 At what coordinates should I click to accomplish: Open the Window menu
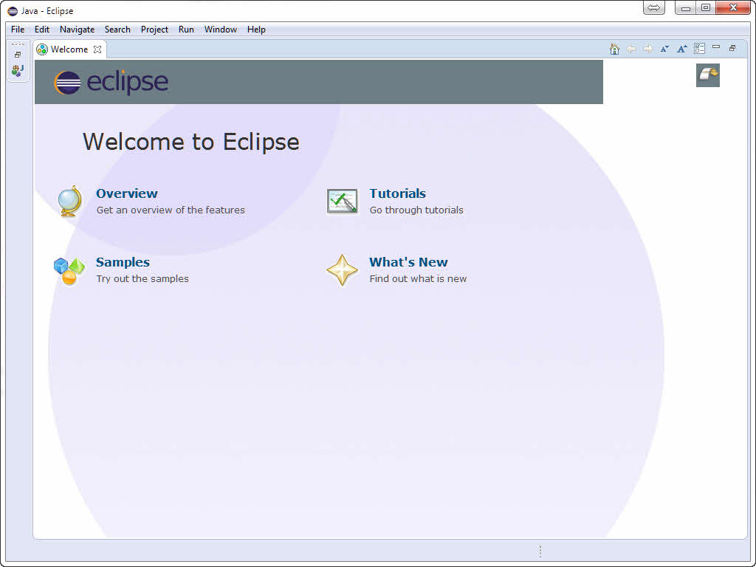pos(220,30)
